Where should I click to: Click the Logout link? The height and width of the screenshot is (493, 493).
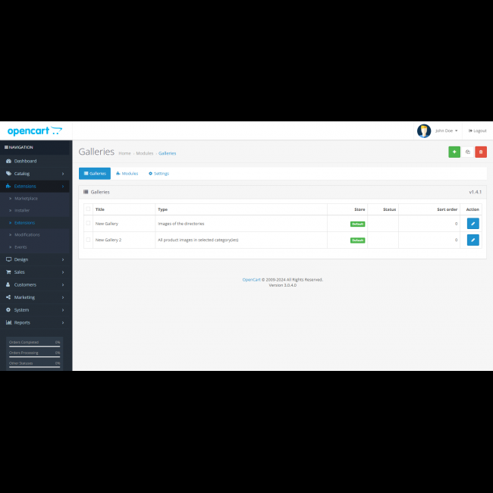point(478,130)
